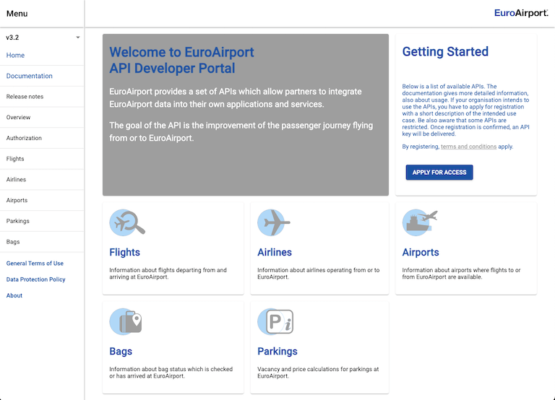Screen dimensions: 555x400
Task: Click the 'Information about airports where' description
Action: tap(461, 274)
